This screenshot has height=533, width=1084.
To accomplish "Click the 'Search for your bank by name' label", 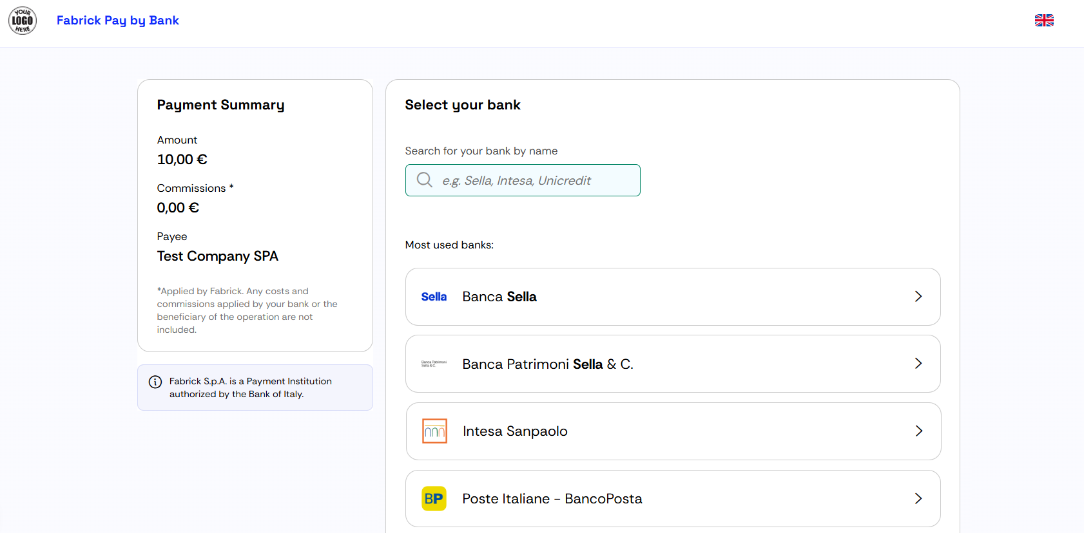I will (481, 151).
